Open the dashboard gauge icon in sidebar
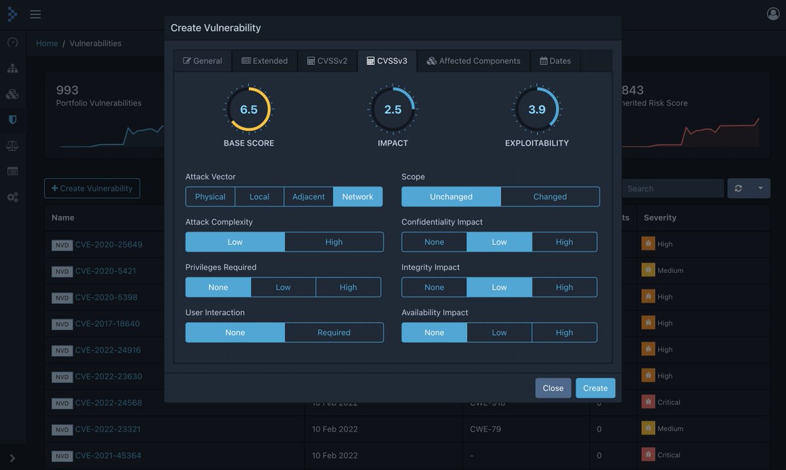This screenshot has height=470, width=786. click(12, 41)
